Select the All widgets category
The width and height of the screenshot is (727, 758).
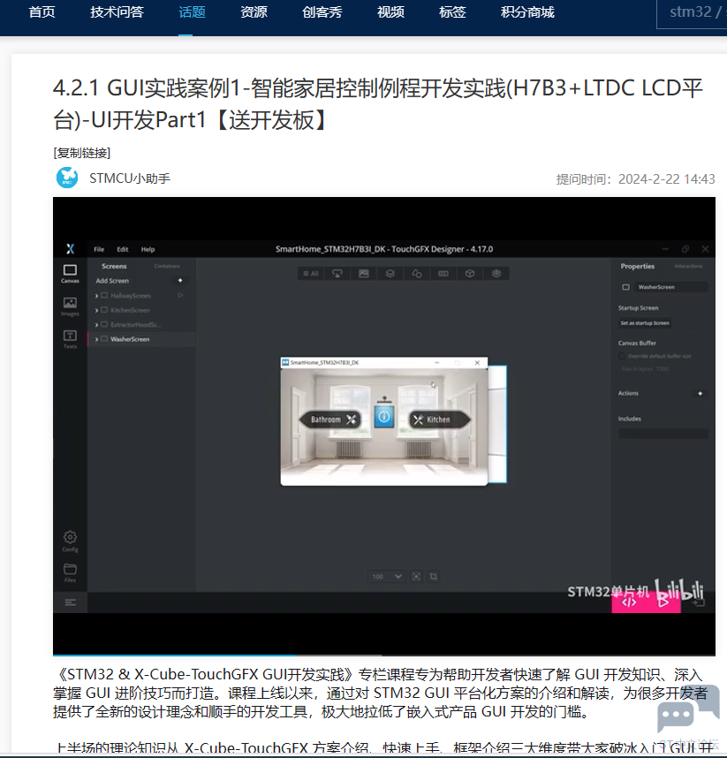pyautogui.click(x=311, y=274)
